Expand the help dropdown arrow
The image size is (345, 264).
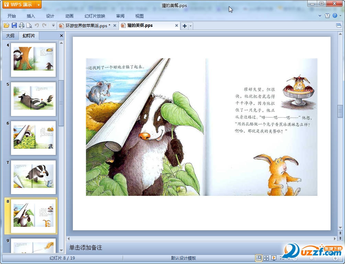click(341, 15)
